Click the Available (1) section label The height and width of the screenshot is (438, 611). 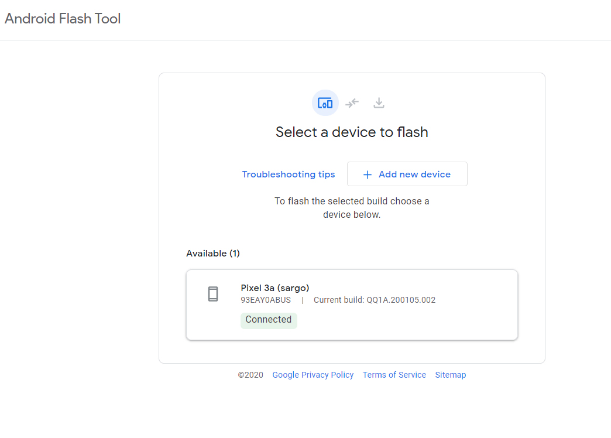tap(213, 254)
